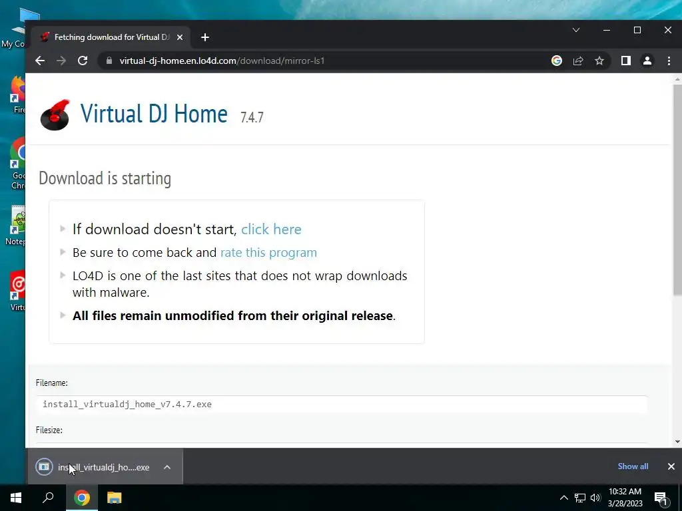The image size is (682, 511).
Task: Bookmark this page with the star icon
Action: (599, 61)
